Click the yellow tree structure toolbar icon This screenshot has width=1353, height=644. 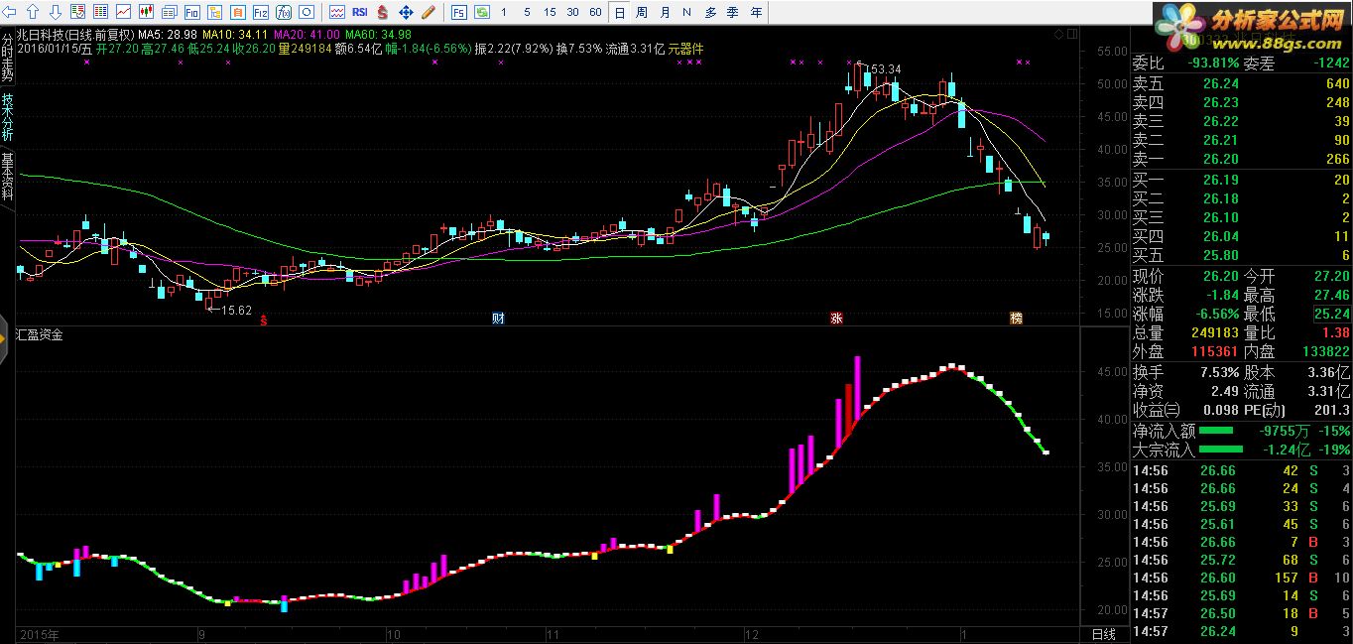pos(214,12)
